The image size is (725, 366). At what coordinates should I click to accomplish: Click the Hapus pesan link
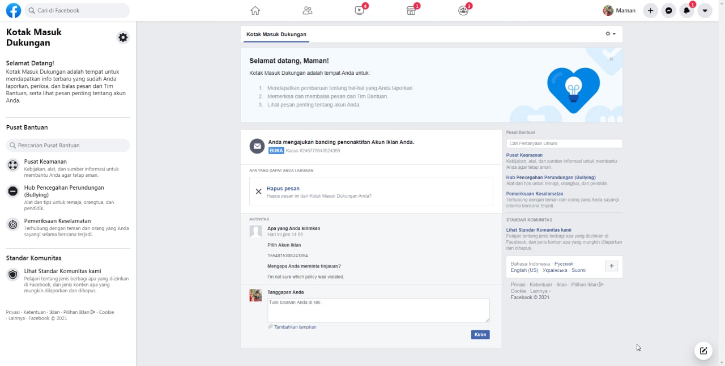(283, 189)
